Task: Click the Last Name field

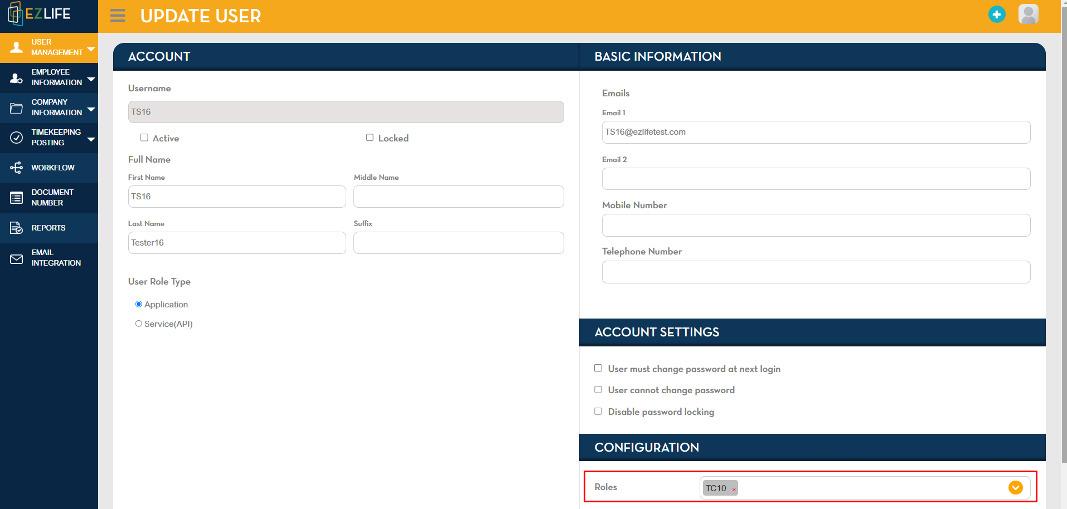Action: click(237, 243)
